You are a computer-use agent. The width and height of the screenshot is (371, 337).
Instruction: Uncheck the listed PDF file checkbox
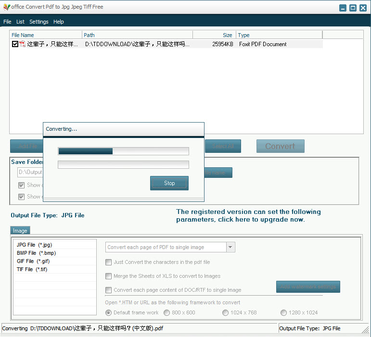point(15,44)
